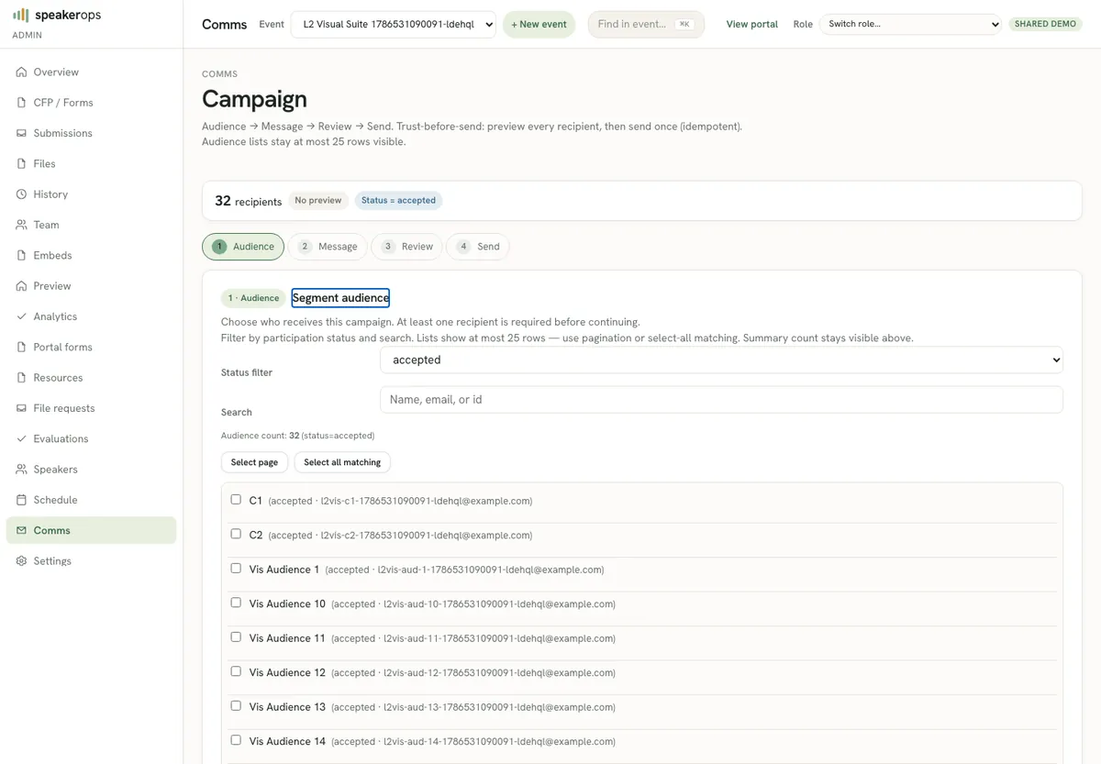Image resolution: width=1101 pixels, height=764 pixels.
Task: Click the CFP / Forms document icon
Action: coord(21,103)
